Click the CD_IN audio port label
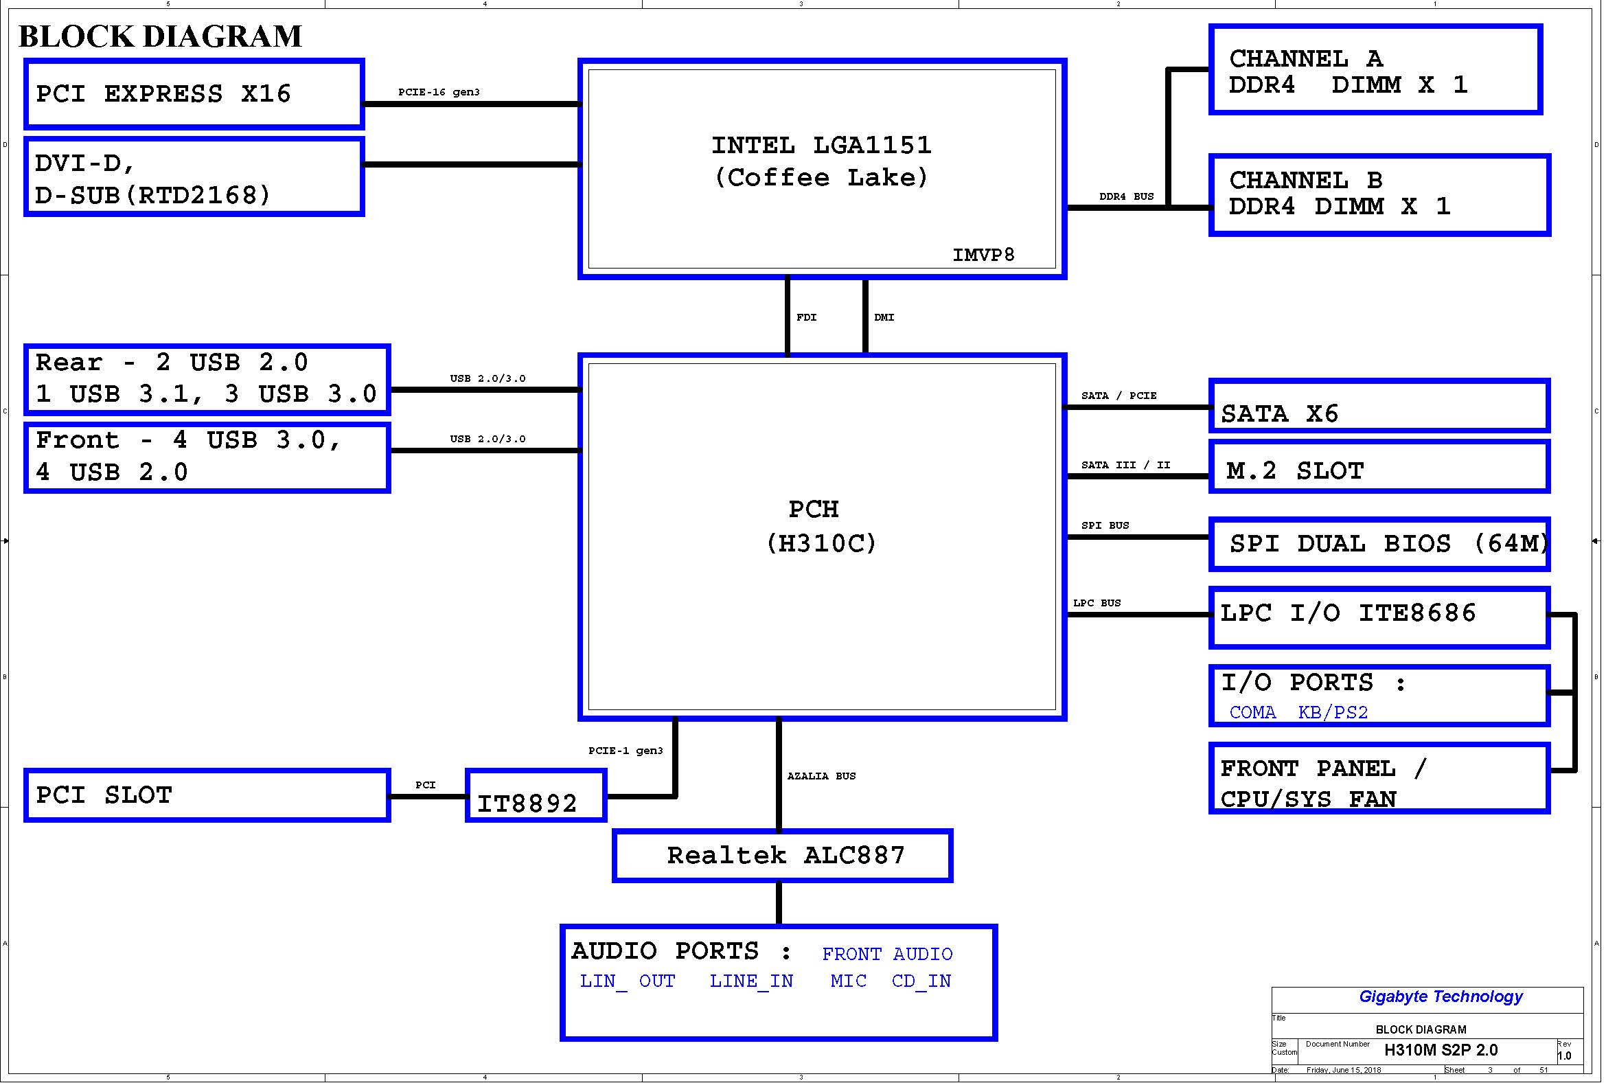This screenshot has width=1606, height=1083. (921, 981)
